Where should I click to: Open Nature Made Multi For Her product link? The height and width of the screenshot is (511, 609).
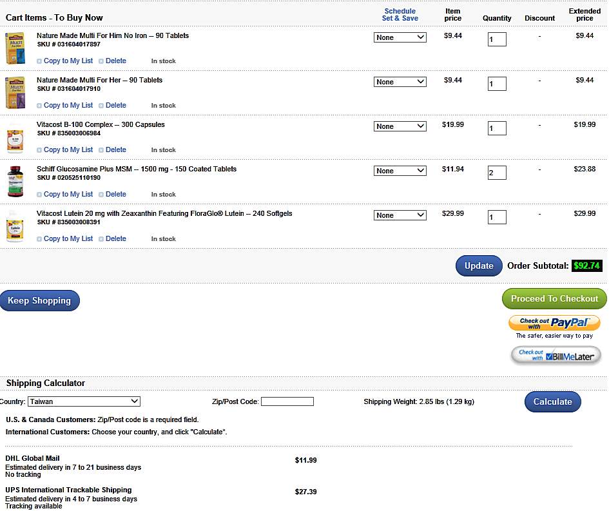[x=99, y=80]
